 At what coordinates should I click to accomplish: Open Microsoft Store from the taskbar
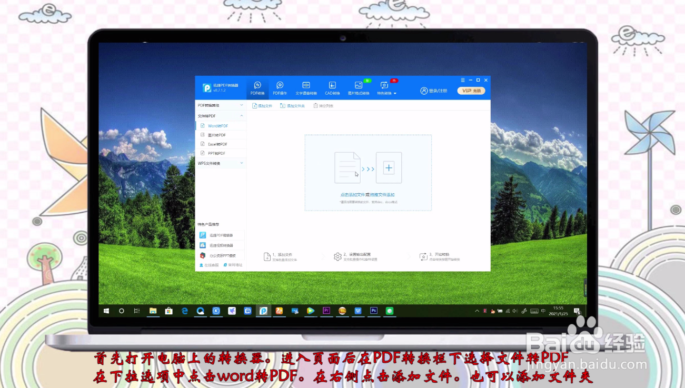pyautogui.click(x=169, y=311)
